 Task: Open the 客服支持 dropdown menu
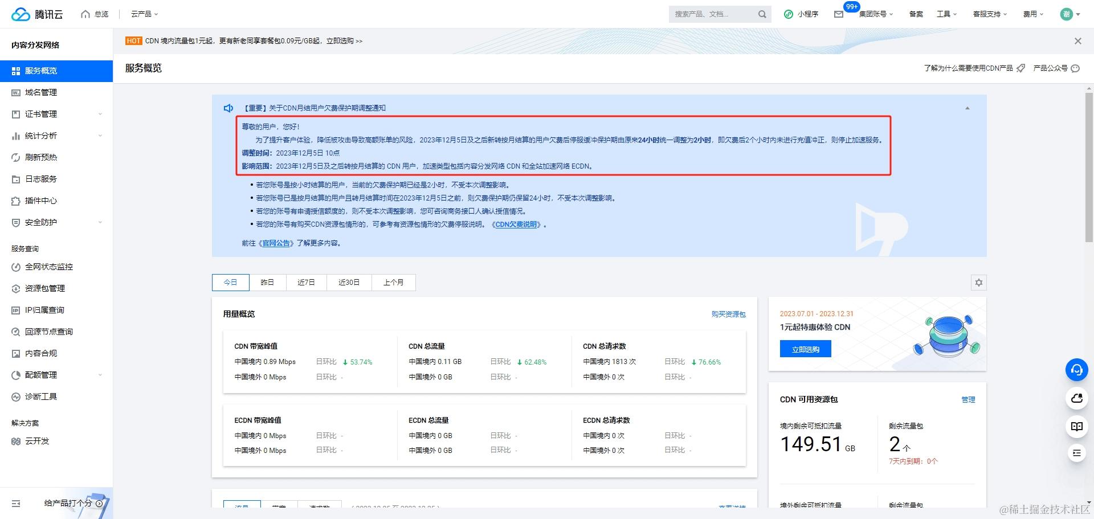(990, 14)
